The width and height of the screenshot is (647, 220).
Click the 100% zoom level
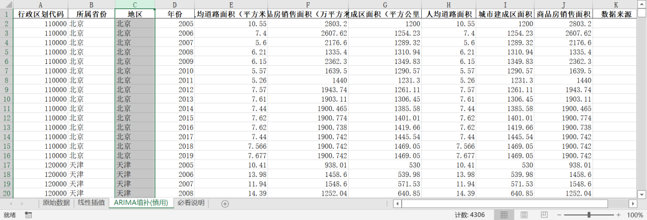pos(634,215)
